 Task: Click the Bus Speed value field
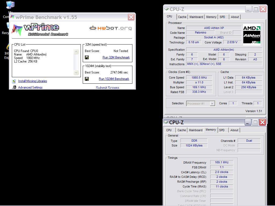199,87
